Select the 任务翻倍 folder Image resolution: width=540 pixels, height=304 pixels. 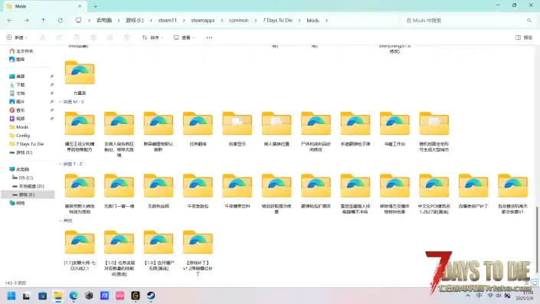[198, 129]
